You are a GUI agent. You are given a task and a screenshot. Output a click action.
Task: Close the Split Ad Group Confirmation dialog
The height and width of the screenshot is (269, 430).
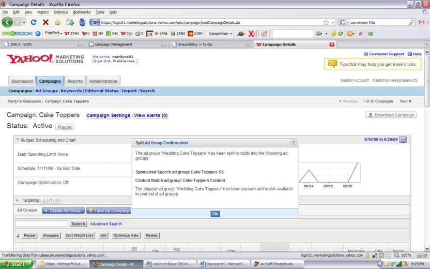tap(294, 142)
